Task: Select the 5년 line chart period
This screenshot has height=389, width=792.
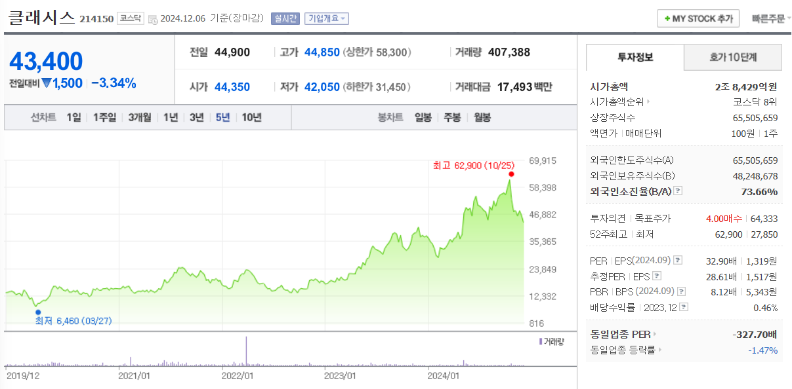Action: [223, 117]
